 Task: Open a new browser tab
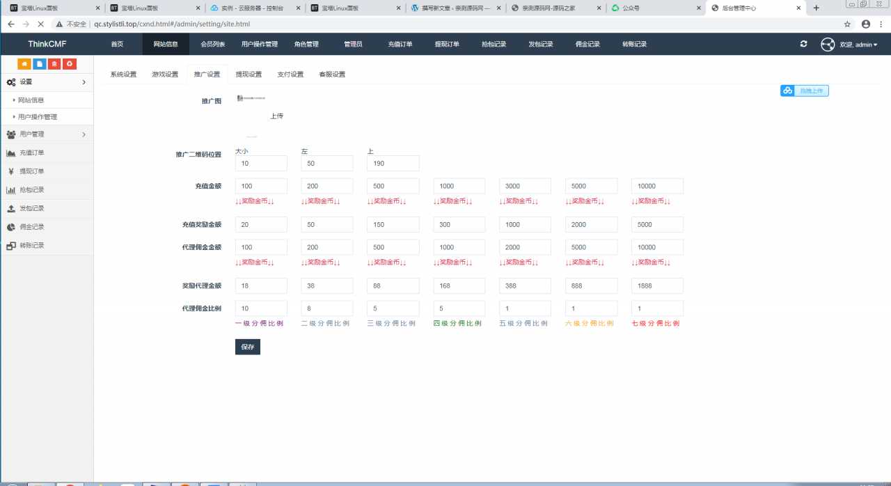click(817, 8)
